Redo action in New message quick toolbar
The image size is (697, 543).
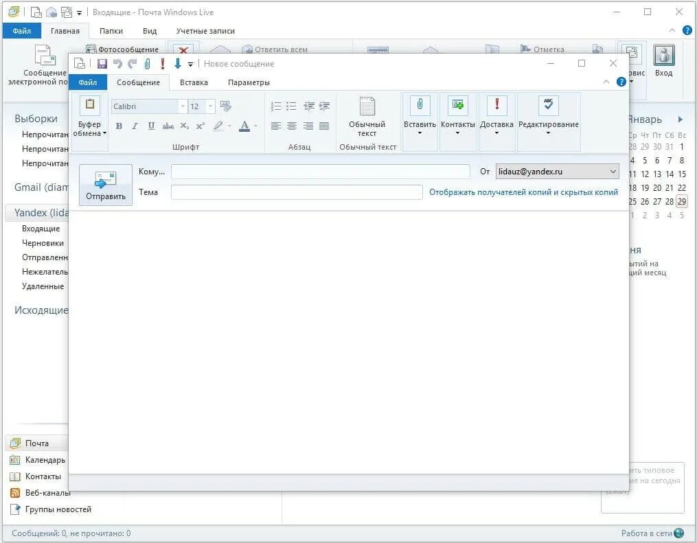132,64
